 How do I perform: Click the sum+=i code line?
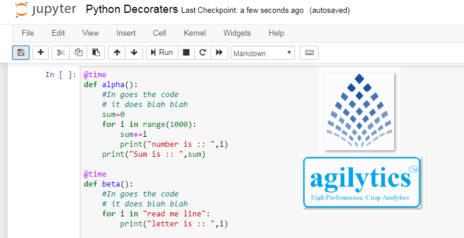(134, 134)
